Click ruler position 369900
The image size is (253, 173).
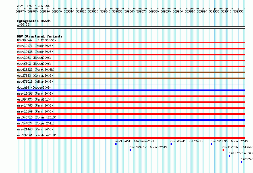[x=178, y=11]
